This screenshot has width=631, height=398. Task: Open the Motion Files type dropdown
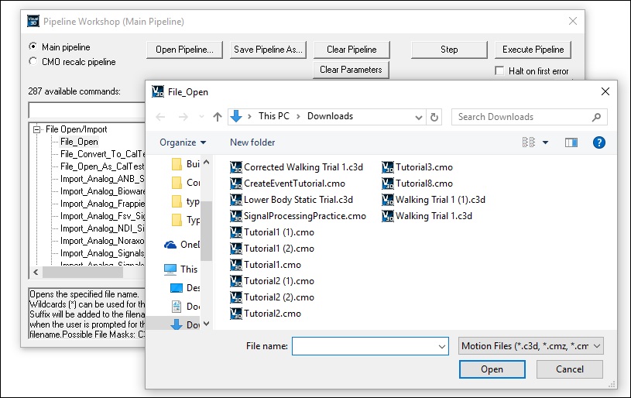point(530,346)
